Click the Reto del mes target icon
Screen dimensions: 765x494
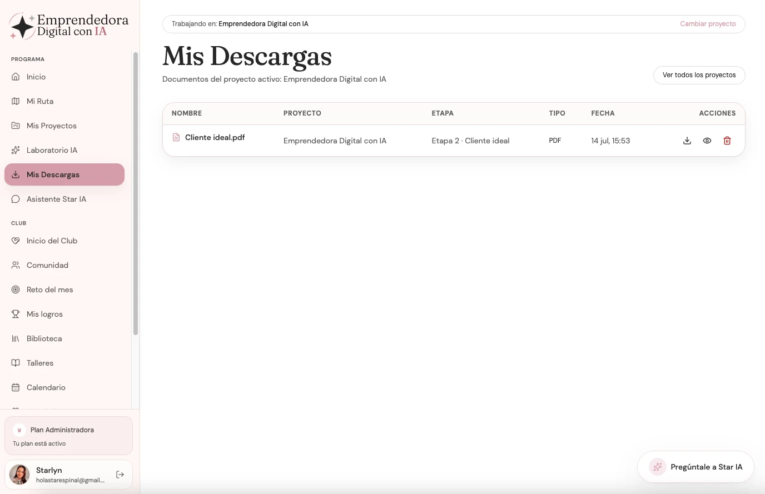tap(16, 290)
